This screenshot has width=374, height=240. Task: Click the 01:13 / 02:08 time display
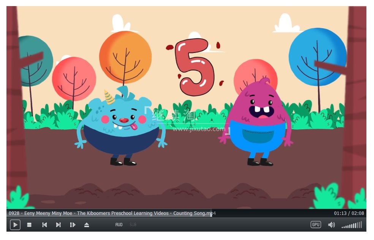pos(349,213)
